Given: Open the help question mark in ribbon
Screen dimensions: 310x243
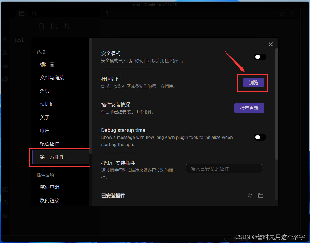Looking at the screenshot, I should (5, 203).
